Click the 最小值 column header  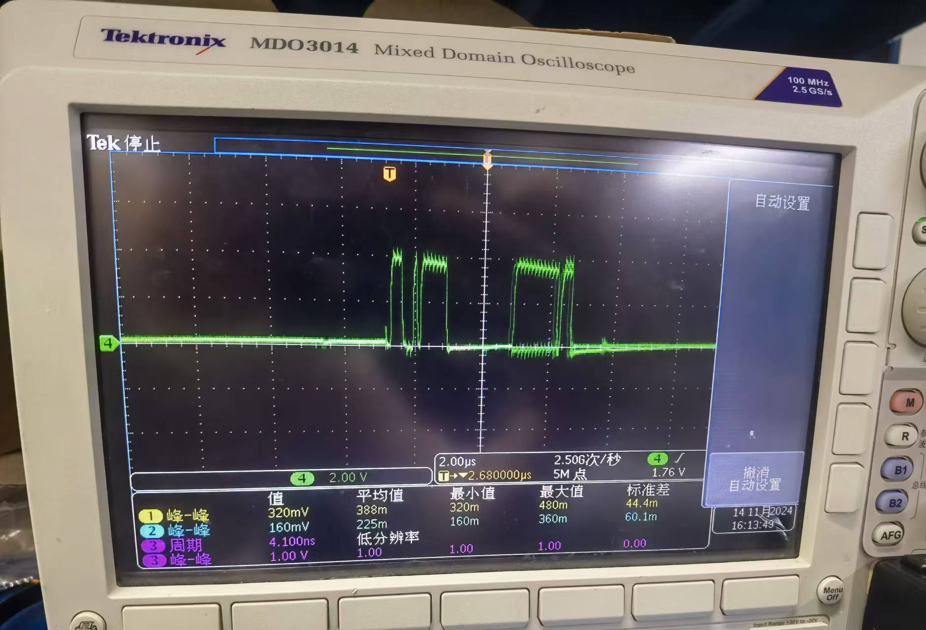point(472,493)
